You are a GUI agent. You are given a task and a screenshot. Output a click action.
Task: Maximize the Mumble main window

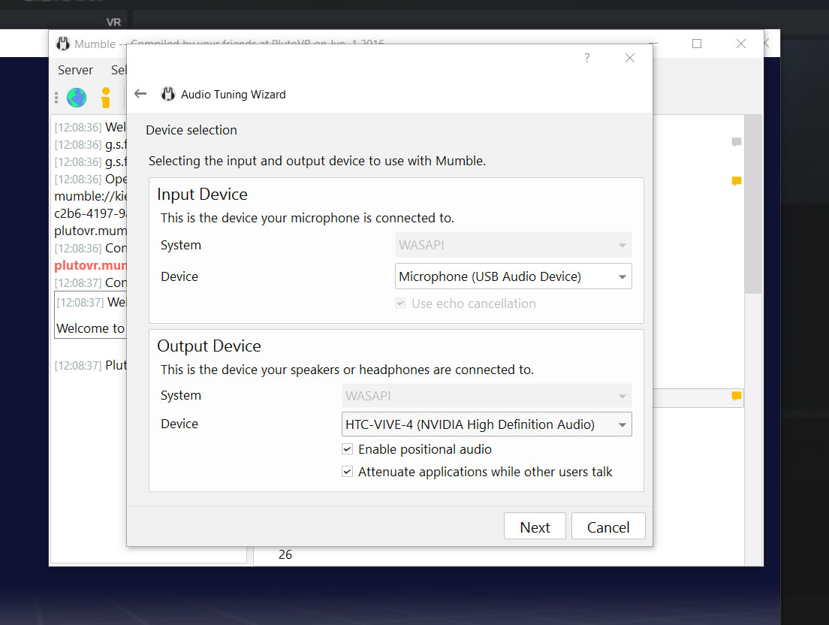697,44
